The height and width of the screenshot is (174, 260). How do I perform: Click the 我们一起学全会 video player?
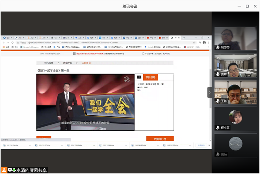(85, 102)
